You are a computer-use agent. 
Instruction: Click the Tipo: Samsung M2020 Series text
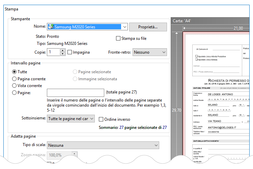(x=62, y=44)
